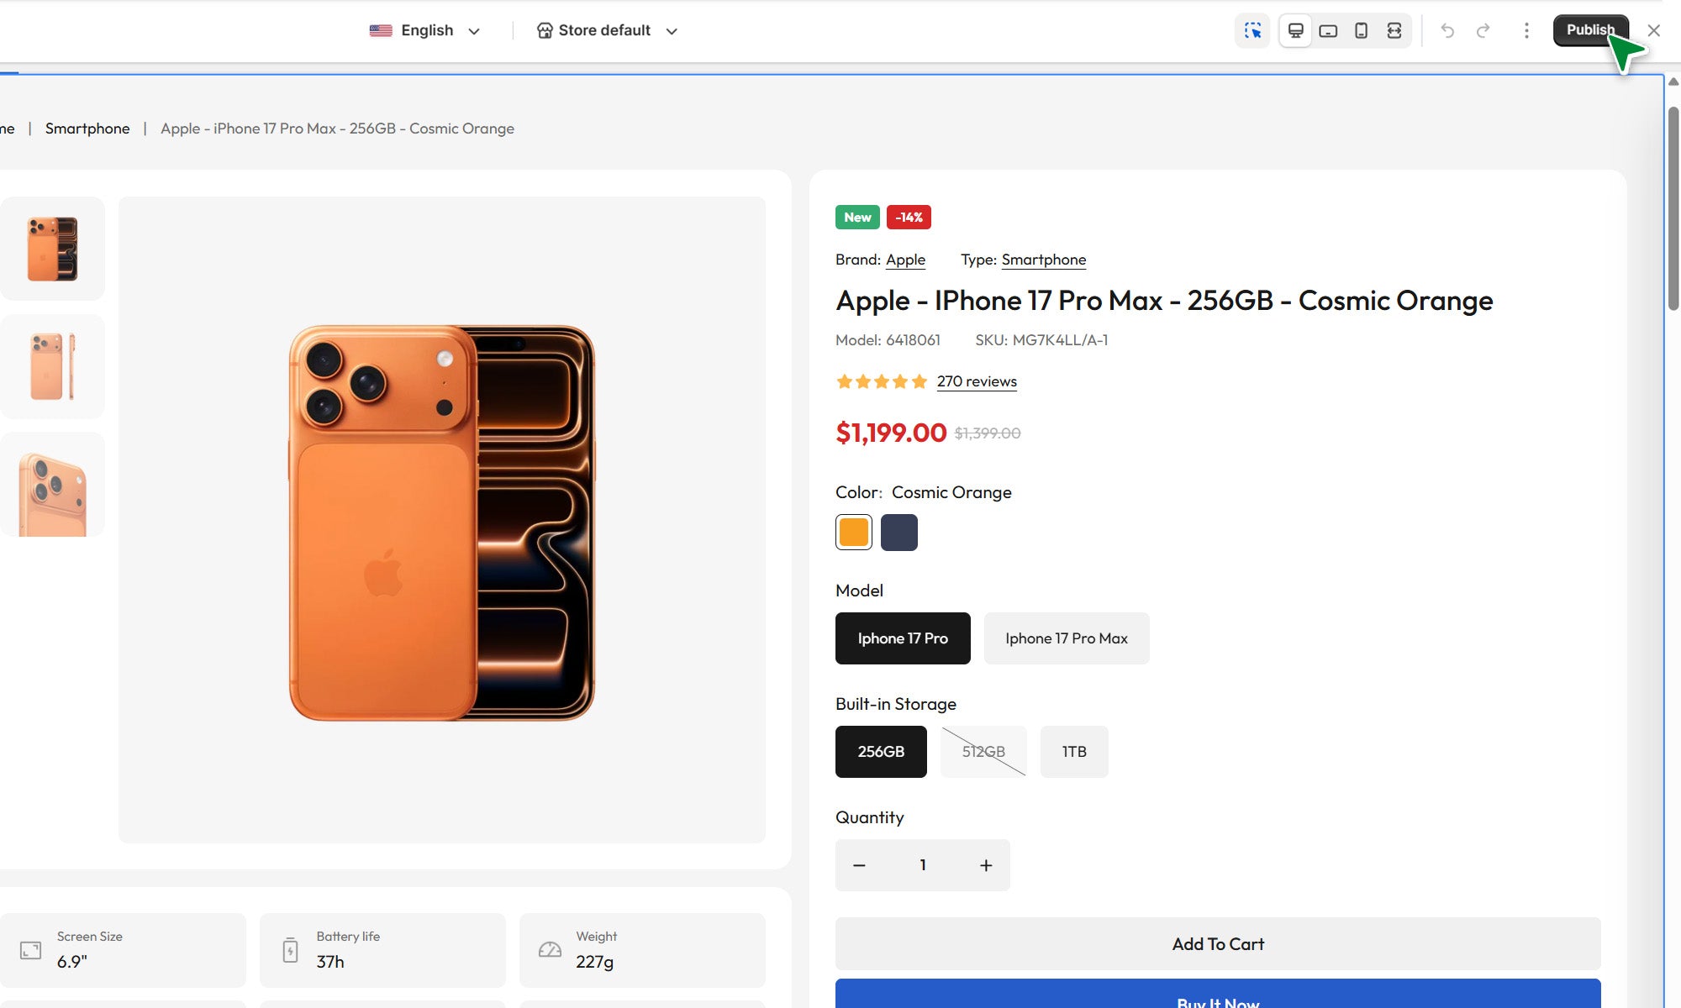Toggle the inspector selection tool
The width and height of the screenshot is (1681, 1008).
[1252, 31]
